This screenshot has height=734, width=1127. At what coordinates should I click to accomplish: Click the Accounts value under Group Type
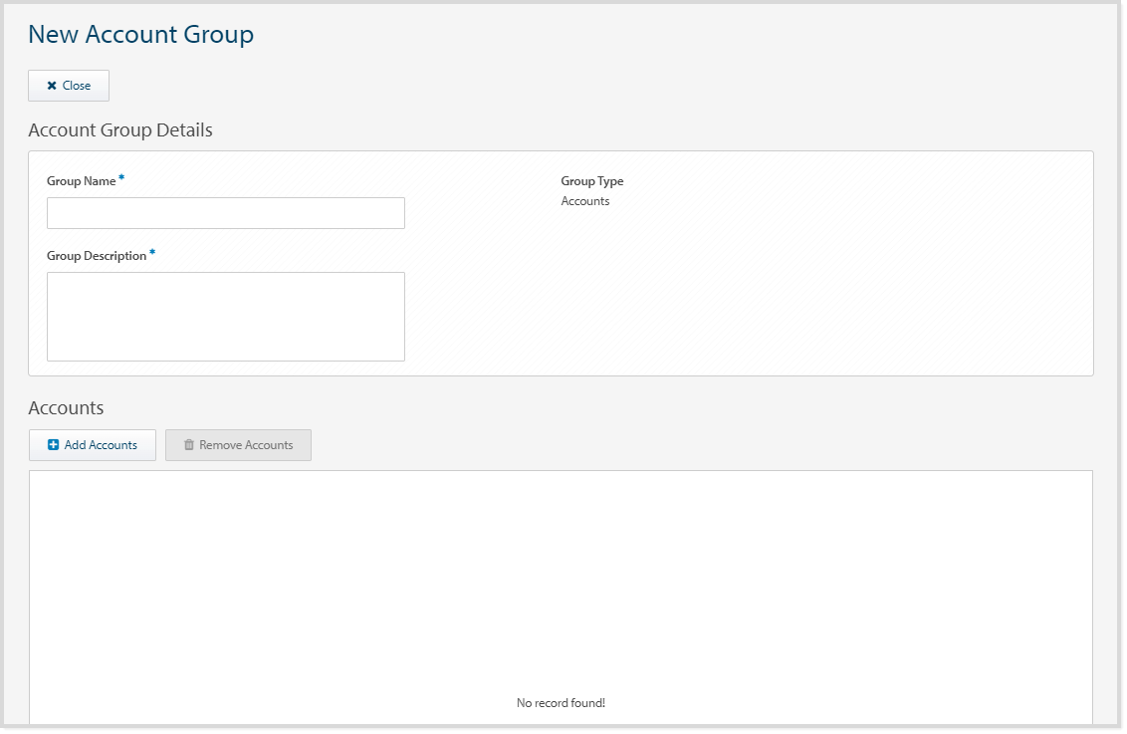click(x=583, y=200)
